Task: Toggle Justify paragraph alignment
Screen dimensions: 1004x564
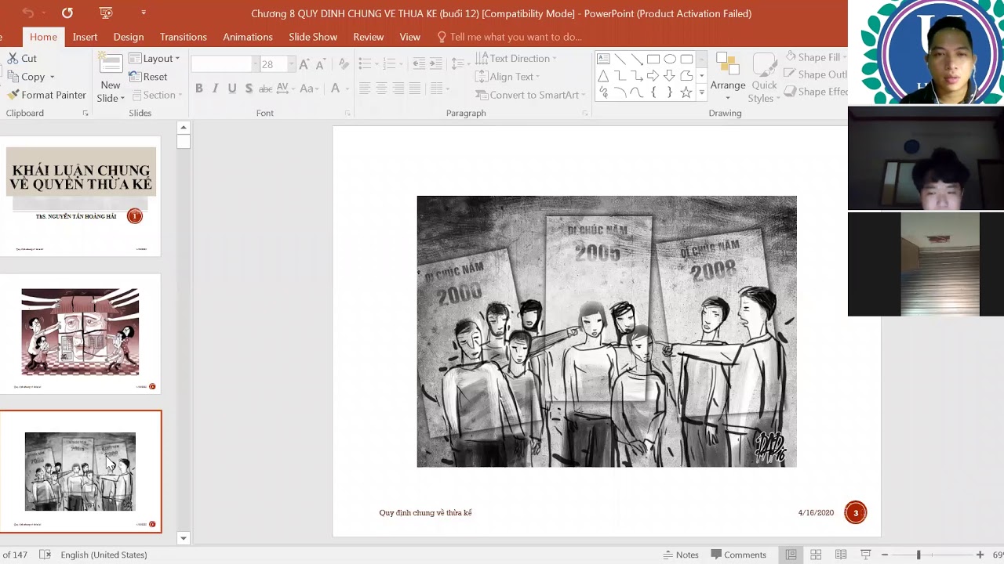Action: (x=414, y=89)
